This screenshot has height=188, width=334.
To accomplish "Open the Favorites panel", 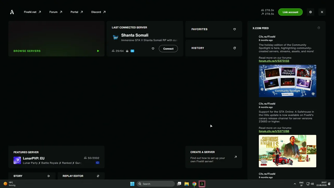I will click(x=214, y=29).
